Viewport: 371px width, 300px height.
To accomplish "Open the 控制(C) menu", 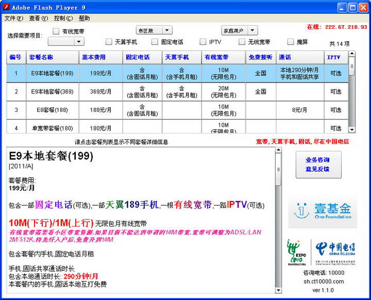I will (x=63, y=18).
